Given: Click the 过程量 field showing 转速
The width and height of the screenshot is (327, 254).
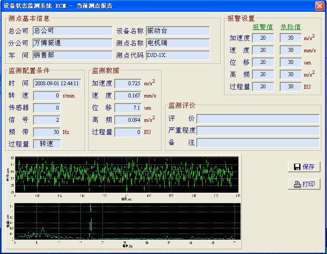Looking at the screenshot, I should coord(47,144).
